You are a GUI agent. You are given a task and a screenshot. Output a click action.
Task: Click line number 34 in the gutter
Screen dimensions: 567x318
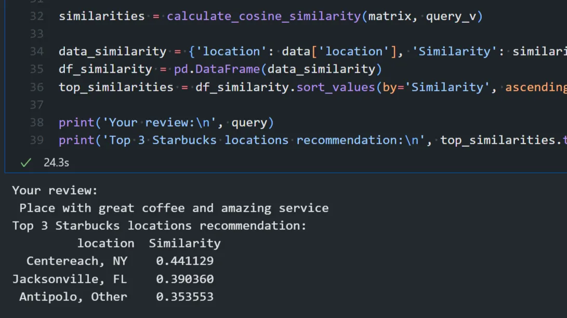coord(36,51)
